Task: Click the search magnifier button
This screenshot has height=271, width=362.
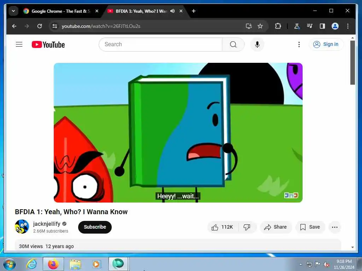Action: 233,44
